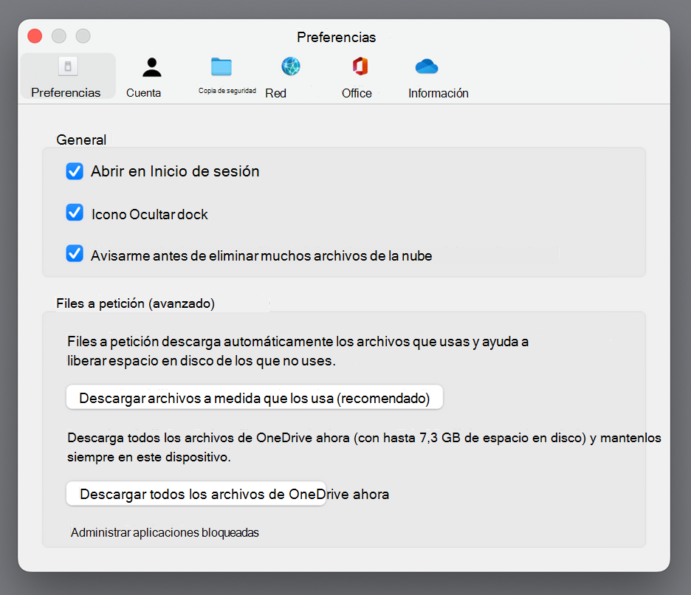Open Administrar aplicaciones bloqueadas

point(165,532)
